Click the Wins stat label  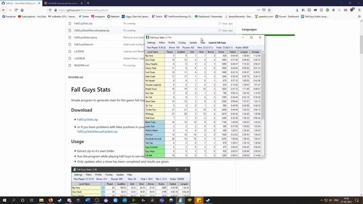pyautogui.click(x=205, y=48)
